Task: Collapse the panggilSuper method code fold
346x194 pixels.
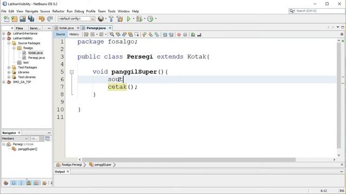Action: pyautogui.click(x=71, y=72)
